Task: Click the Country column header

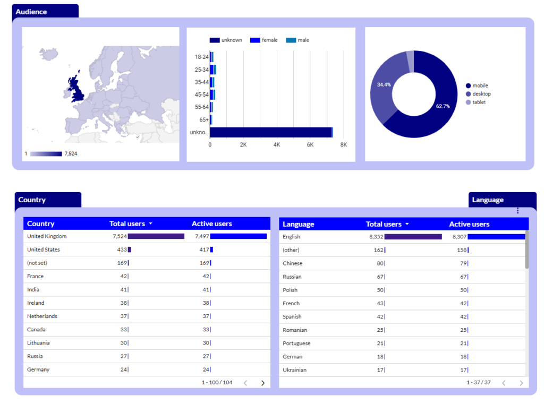Action: 41,224
